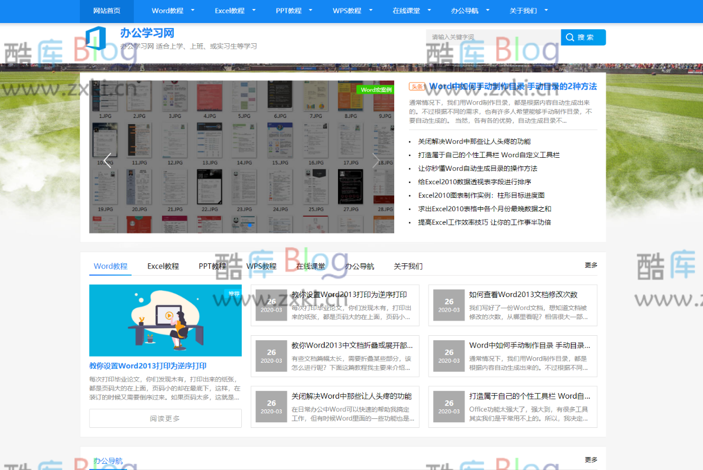Click the carousel next arrow
Viewport: 703px width, 470px height.
click(x=375, y=160)
